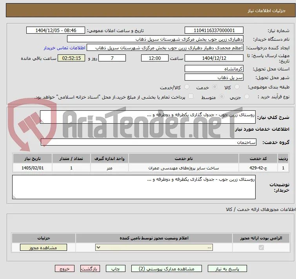Click the تعداد / مقدار column header

(71, 158)
